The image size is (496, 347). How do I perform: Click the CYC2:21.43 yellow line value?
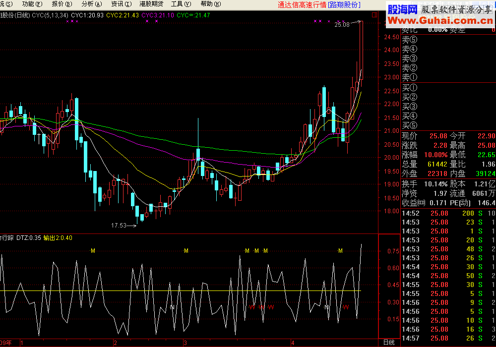(123, 15)
